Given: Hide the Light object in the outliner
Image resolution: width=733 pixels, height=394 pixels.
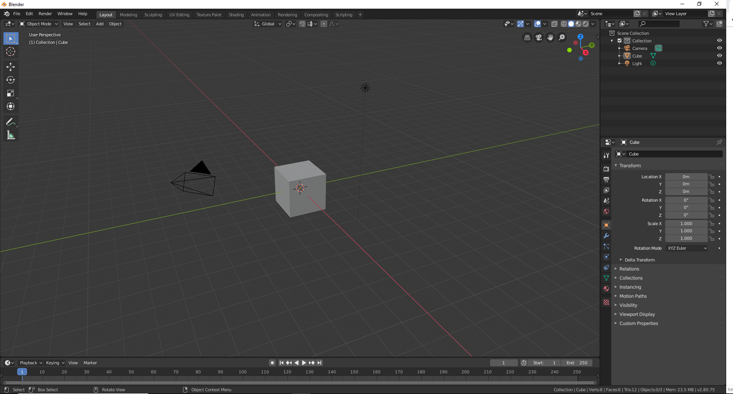Looking at the screenshot, I should coord(719,63).
